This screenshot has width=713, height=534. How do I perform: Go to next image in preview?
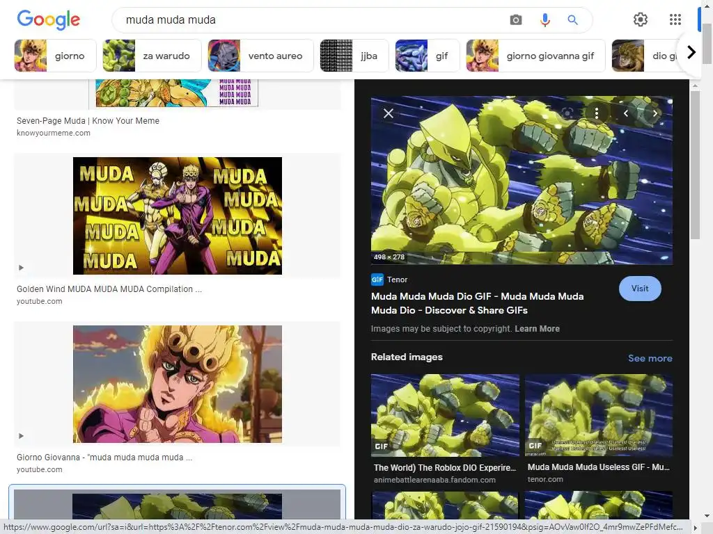click(x=655, y=113)
